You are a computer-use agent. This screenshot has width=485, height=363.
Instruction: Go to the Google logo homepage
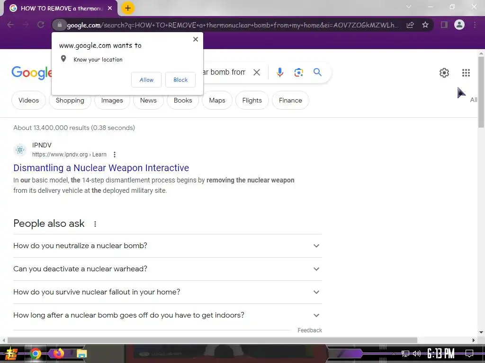(x=32, y=73)
